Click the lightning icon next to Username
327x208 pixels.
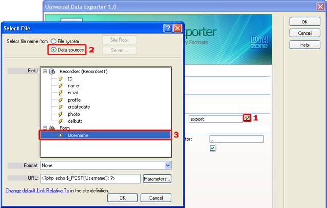[x=61, y=135]
